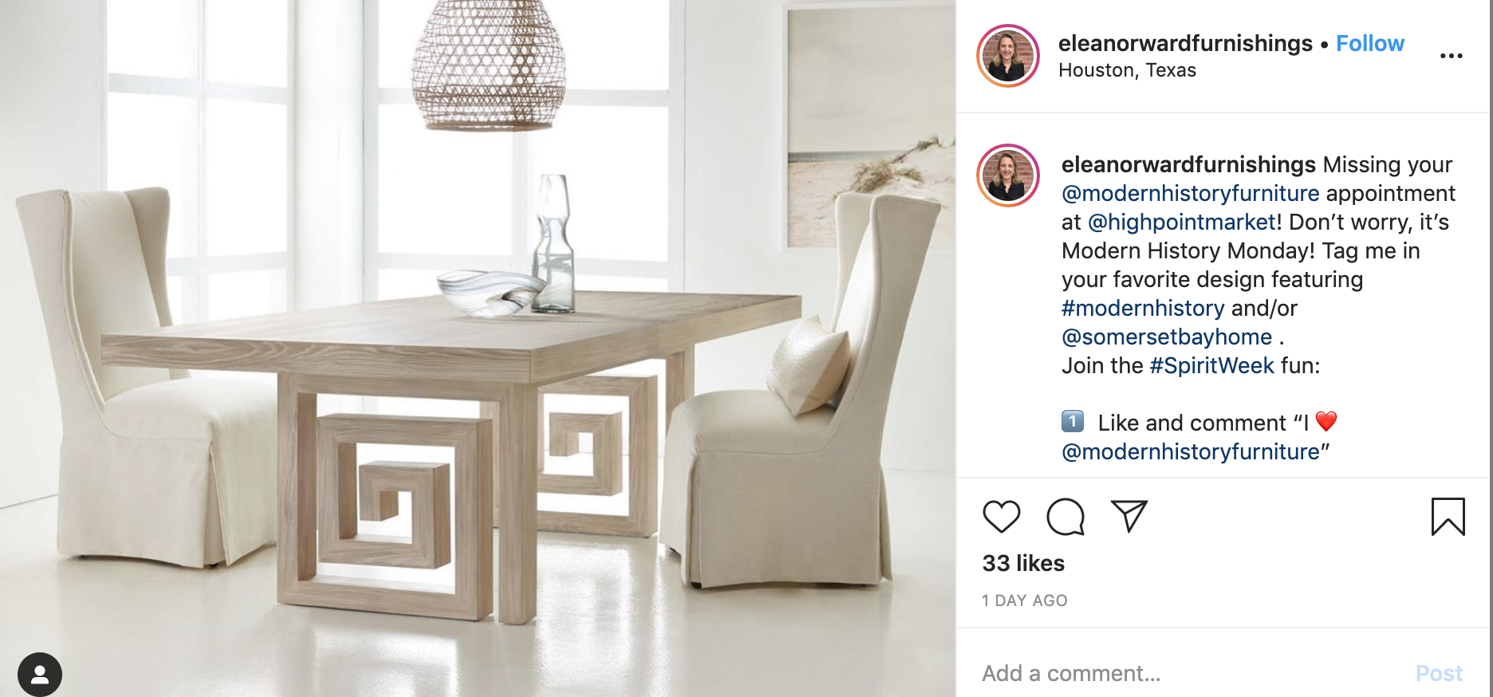The width and height of the screenshot is (1493, 697).
Task: Like the post with the heart icon
Action: tap(1001, 517)
